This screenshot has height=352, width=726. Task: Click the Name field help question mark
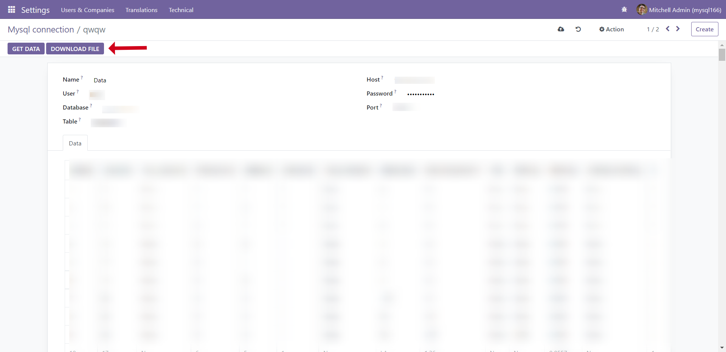82,78
